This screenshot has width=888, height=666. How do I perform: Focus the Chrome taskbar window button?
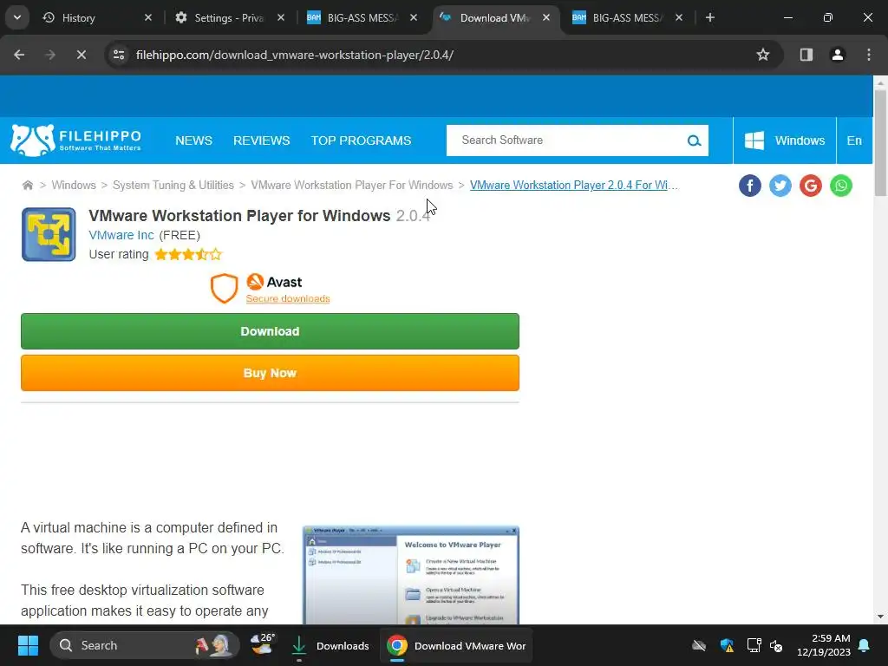tap(456, 645)
